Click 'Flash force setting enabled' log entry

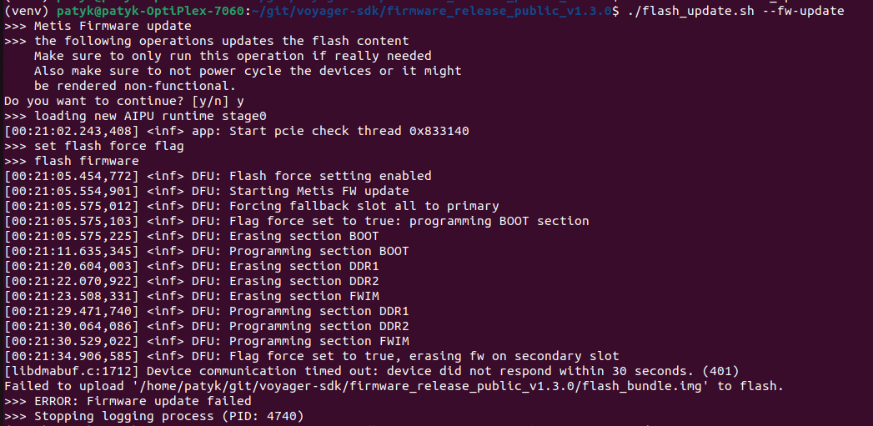click(x=218, y=176)
